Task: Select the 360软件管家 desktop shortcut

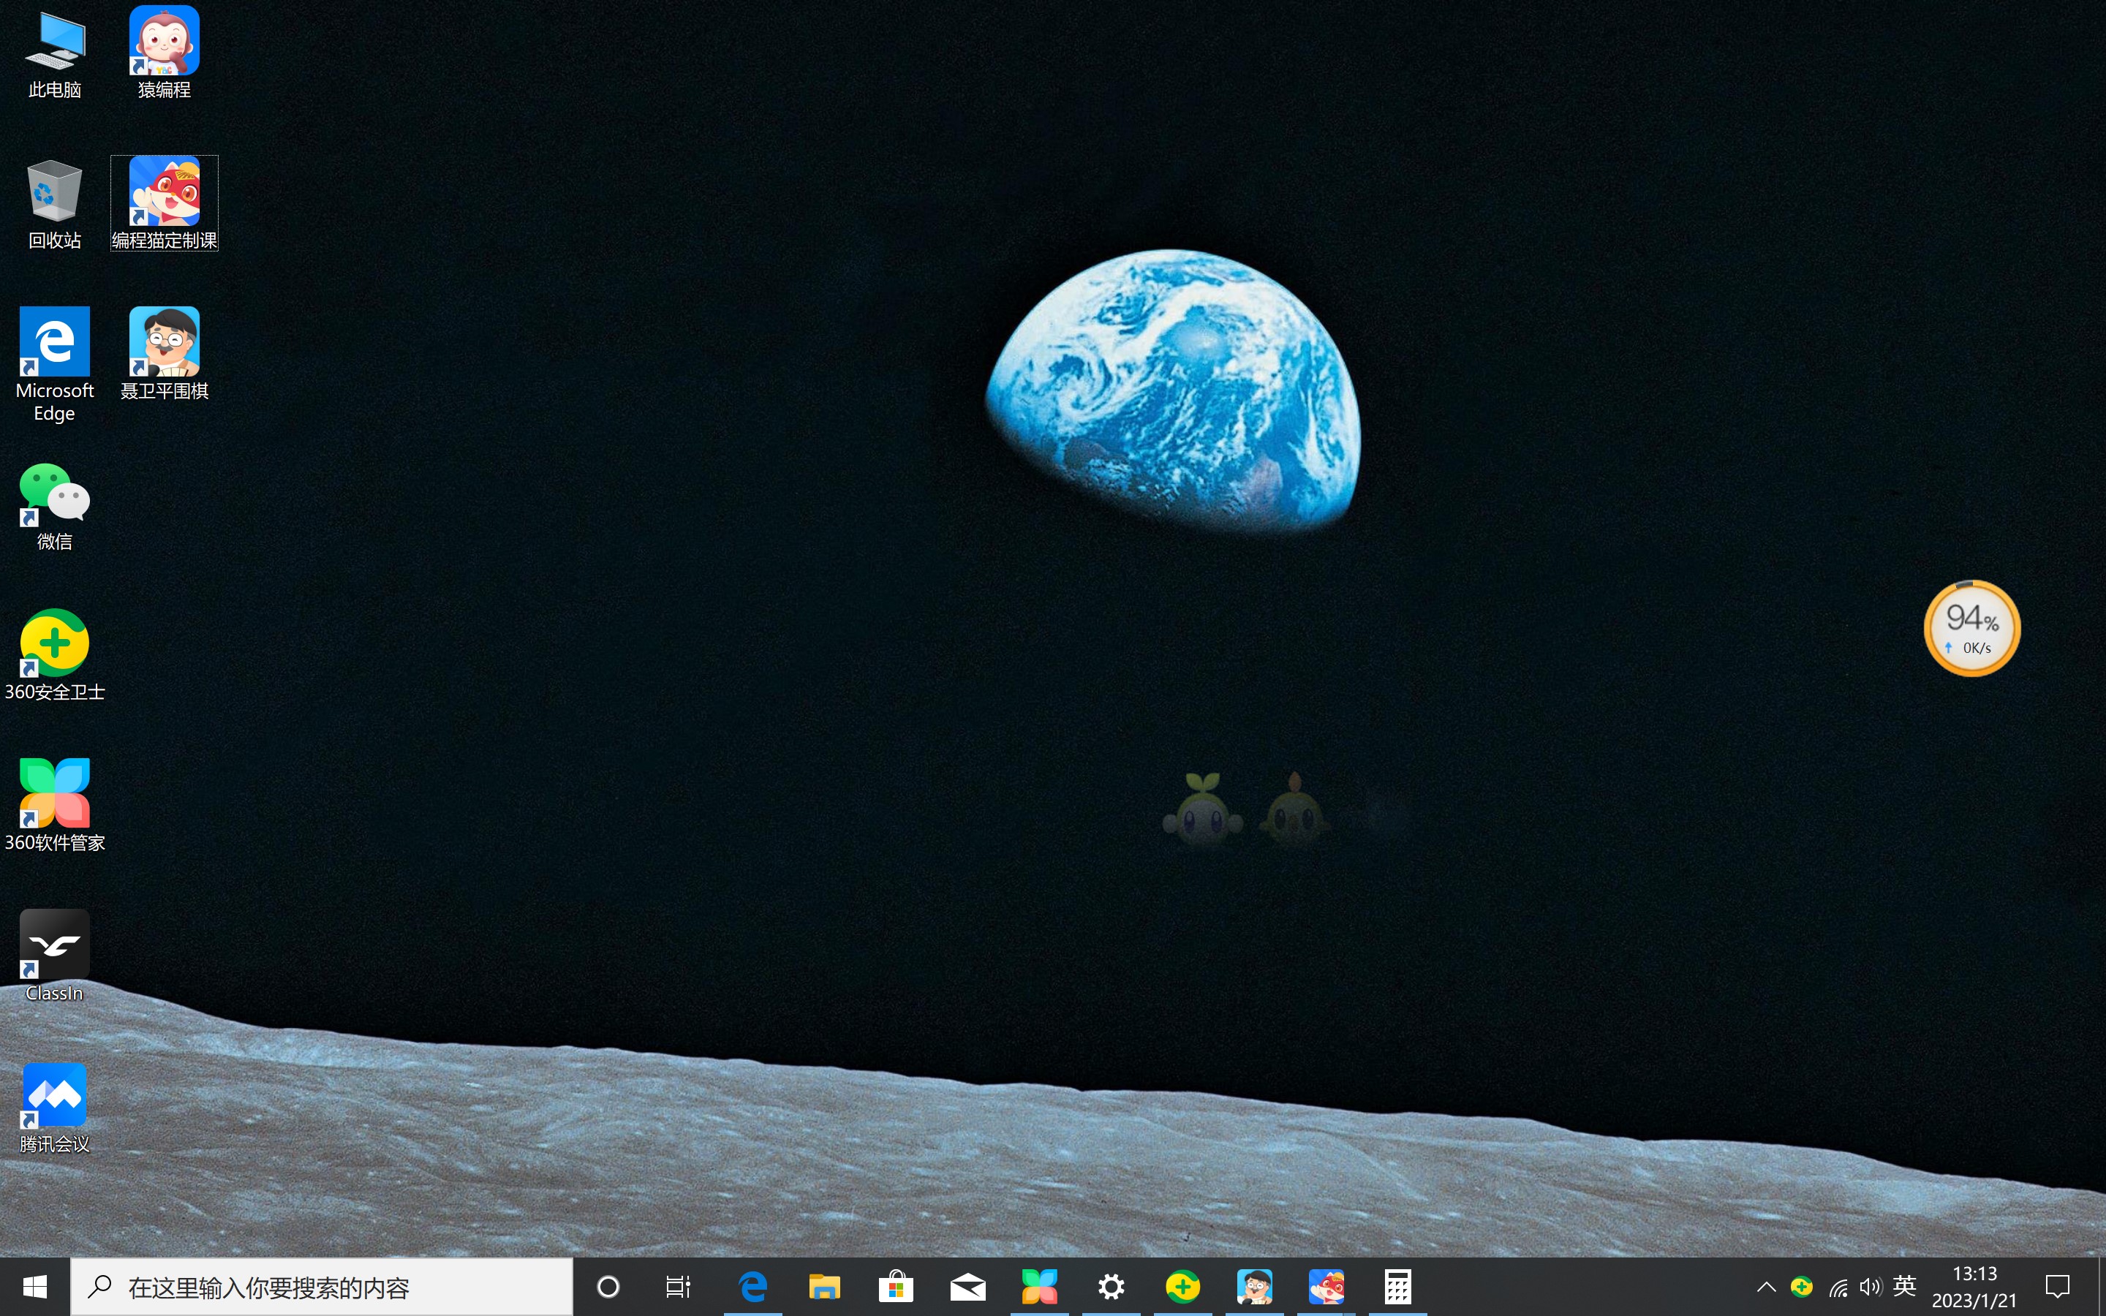Action: pos(55,806)
